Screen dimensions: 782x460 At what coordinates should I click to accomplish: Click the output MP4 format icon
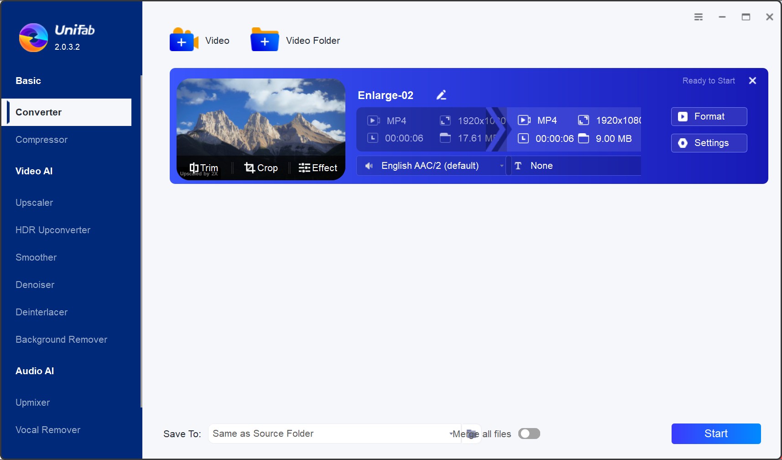[524, 120]
